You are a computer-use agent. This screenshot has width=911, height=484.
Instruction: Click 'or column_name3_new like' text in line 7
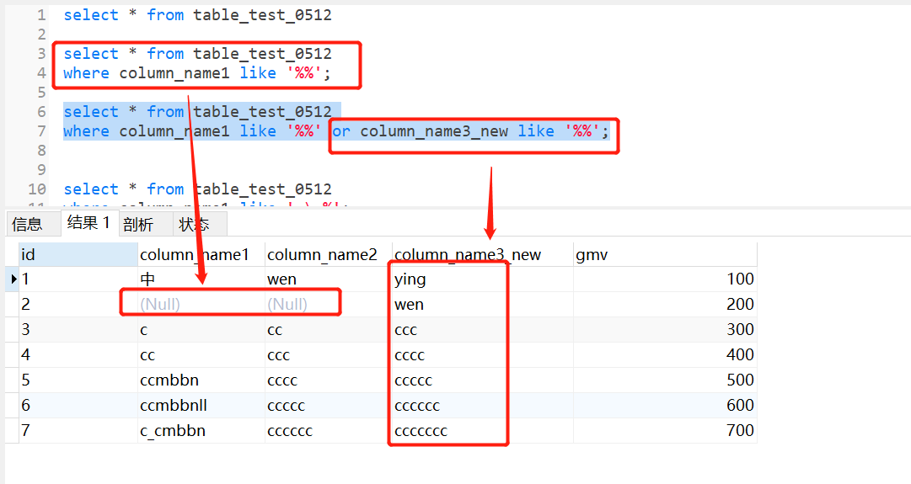point(443,131)
